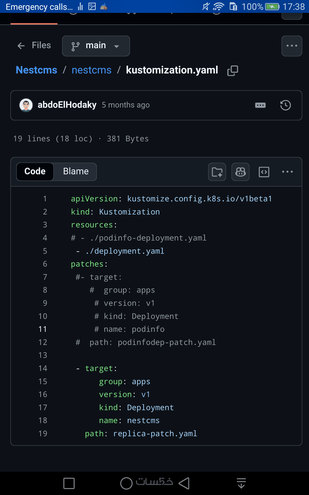This screenshot has width=309, height=495.
Task: Switch to the Code view
Action: 35,171
